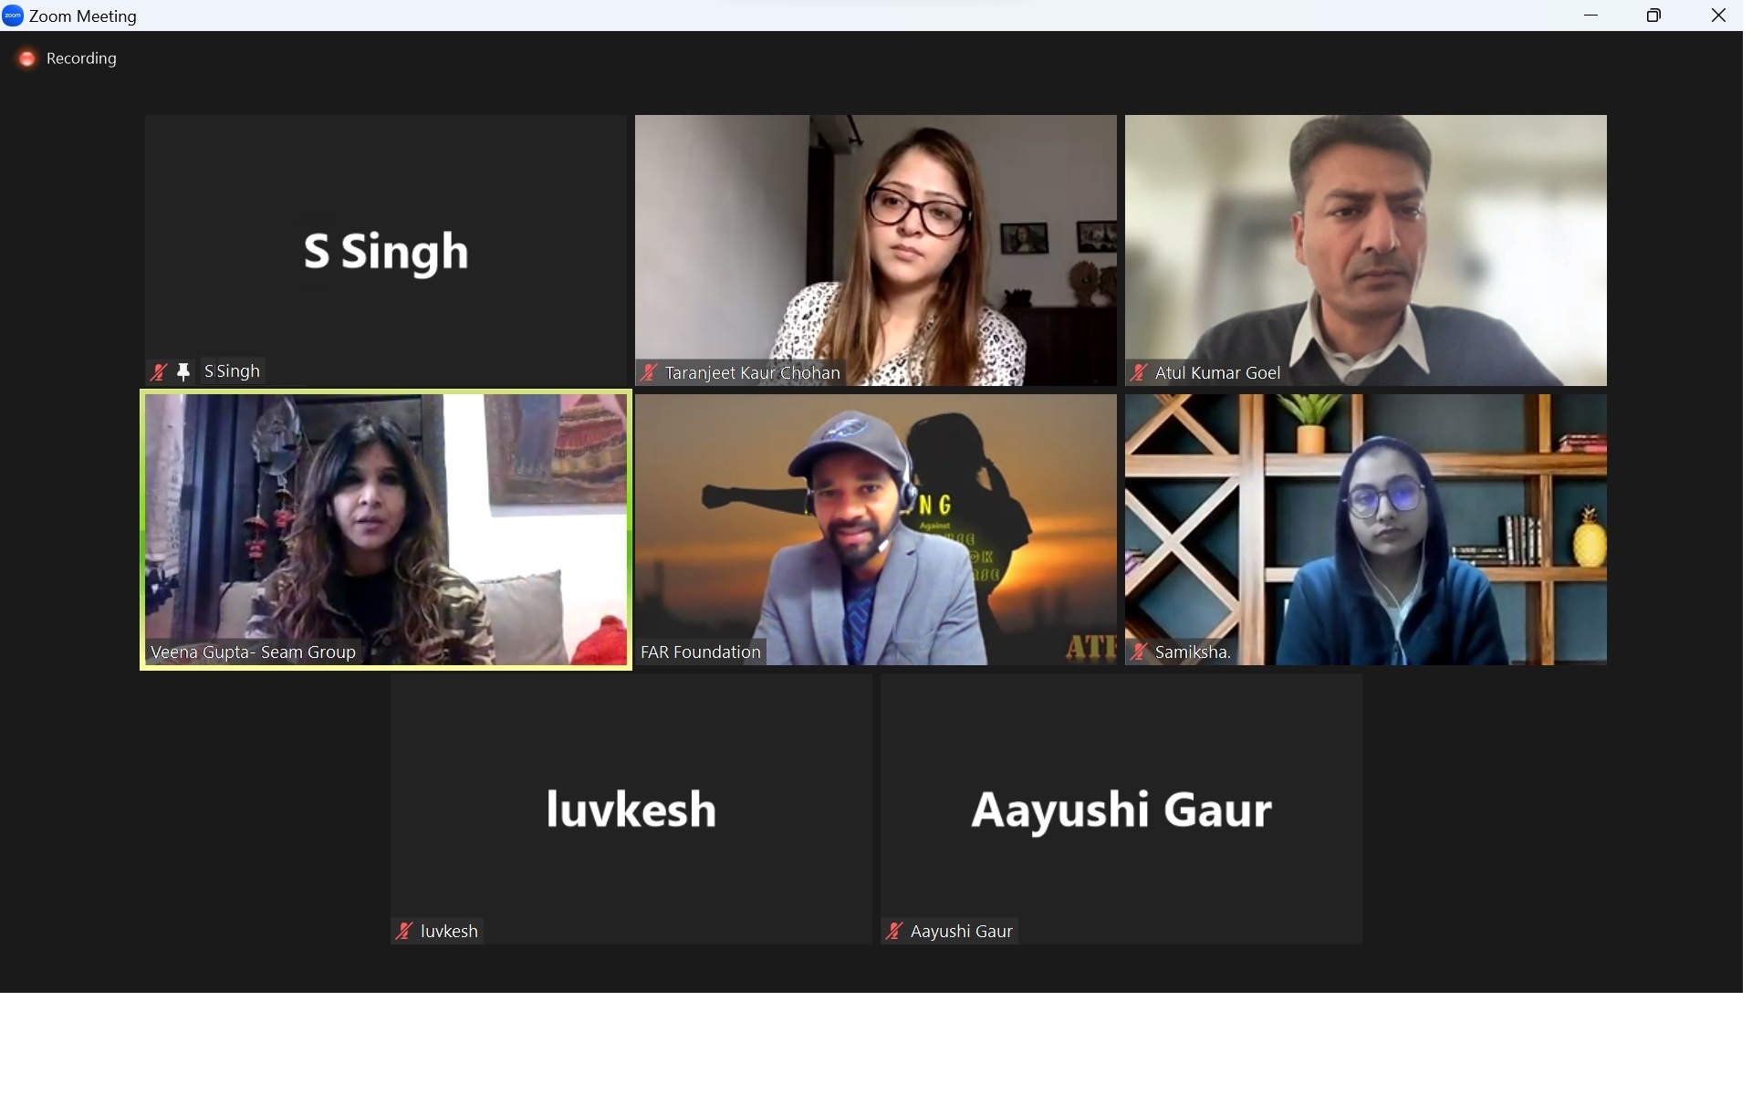This screenshot has width=1752, height=1095.
Task: Click Aayushi Gaur's muted microphone icon
Action: point(894,931)
